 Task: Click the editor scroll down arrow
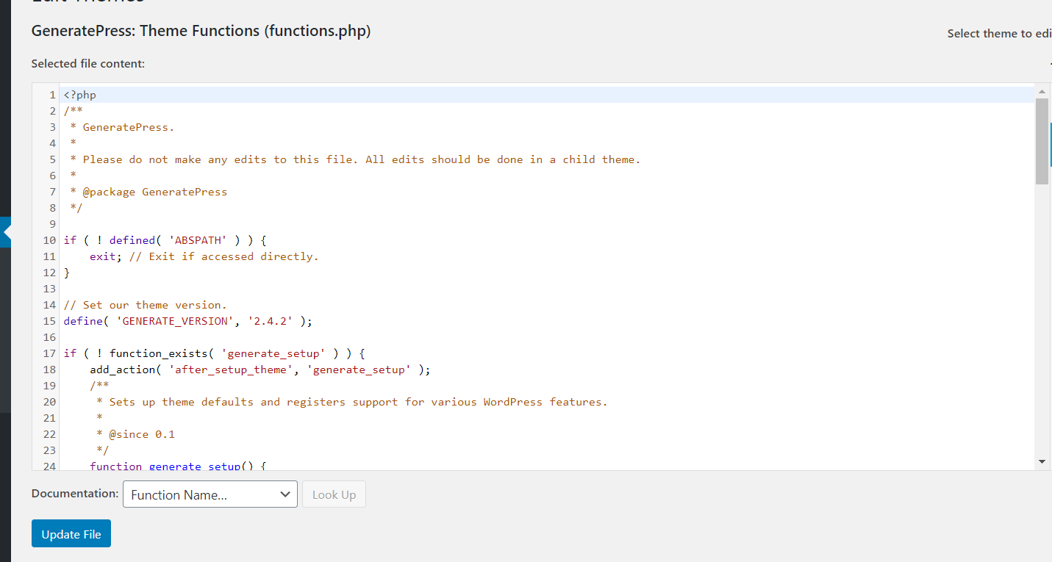click(x=1042, y=461)
